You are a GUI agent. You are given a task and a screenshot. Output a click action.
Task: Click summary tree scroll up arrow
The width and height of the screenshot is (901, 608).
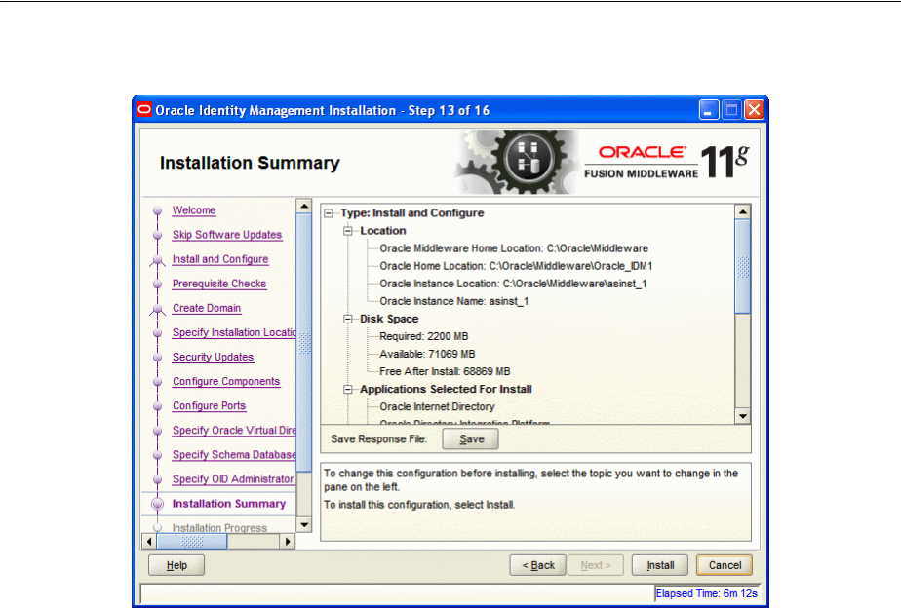tap(743, 211)
